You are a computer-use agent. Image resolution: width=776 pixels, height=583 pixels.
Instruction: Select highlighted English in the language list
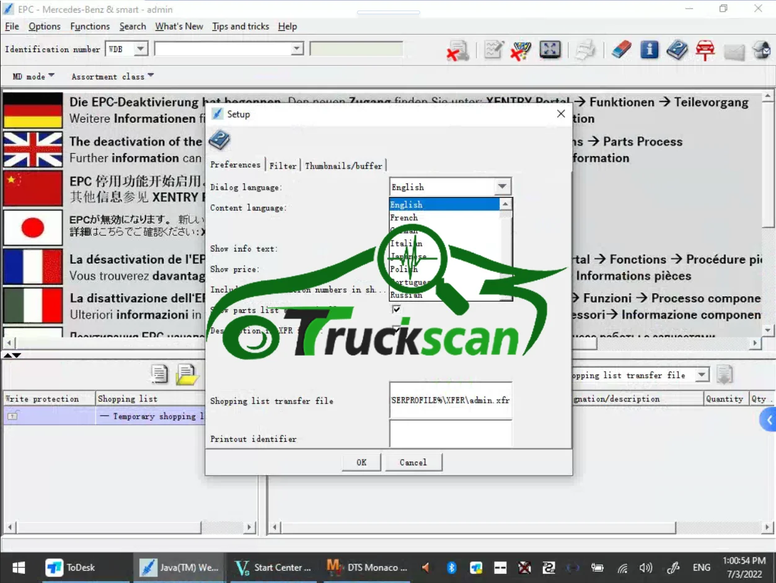[444, 204]
